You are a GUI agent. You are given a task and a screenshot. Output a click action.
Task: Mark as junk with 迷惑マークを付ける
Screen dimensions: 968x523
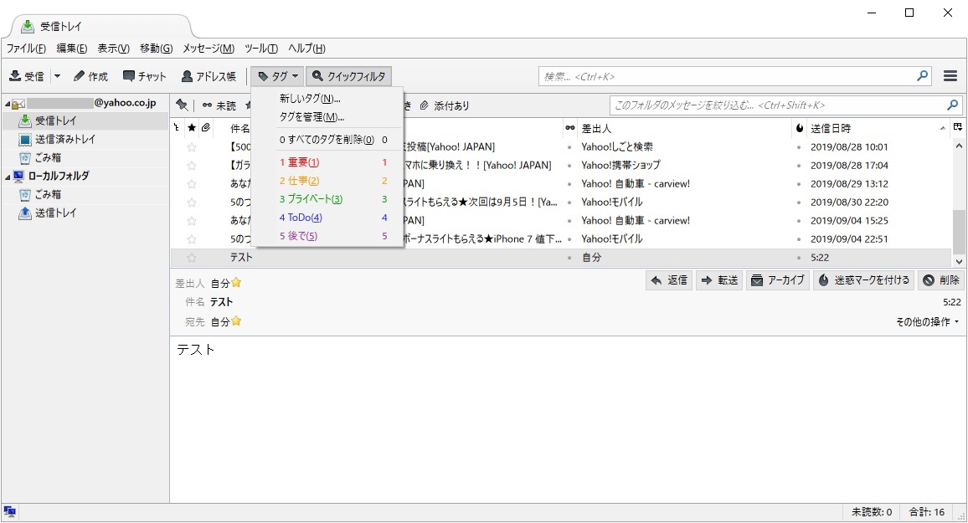[x=863, y=280]
